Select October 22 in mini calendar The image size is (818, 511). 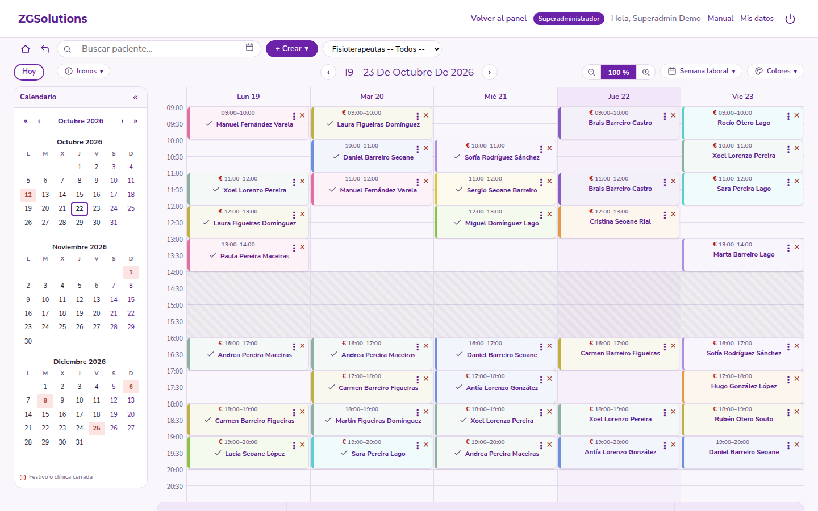[x=80, y=208]
